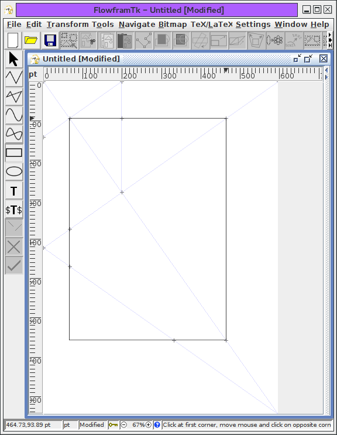This screenshot has width=337, height=435.
Task: Click the Scale toolbar icon
Action: [219, 40]
